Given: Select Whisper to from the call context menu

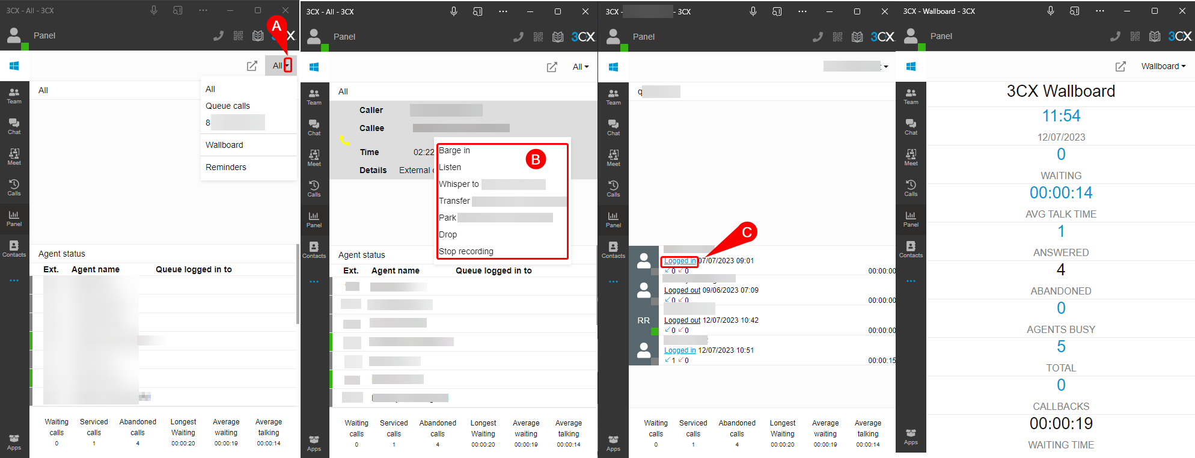Looking at the screenshot, I should pos(459,184).
